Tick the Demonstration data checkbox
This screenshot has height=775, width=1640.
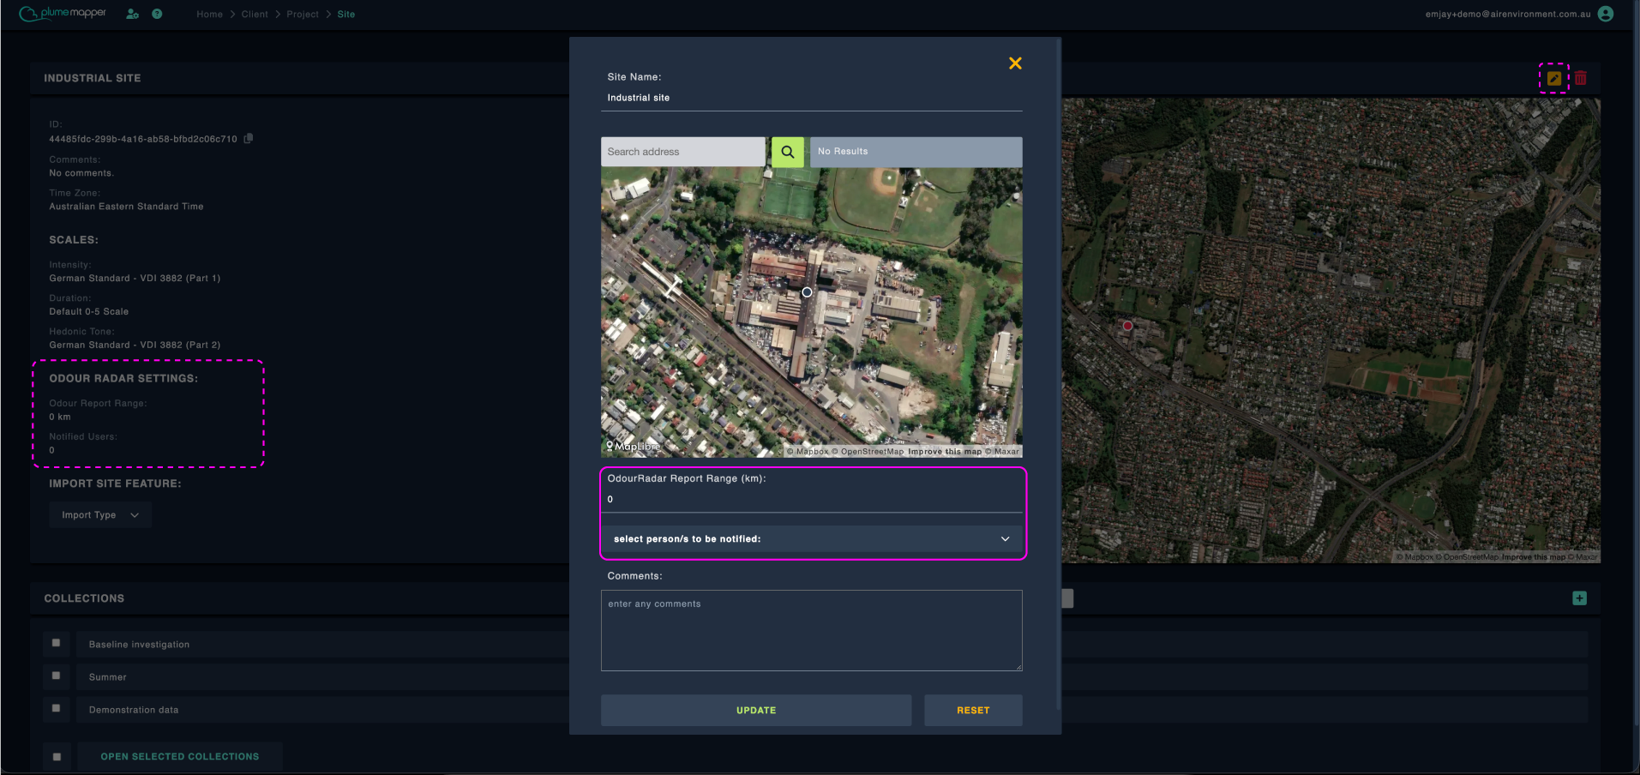pos(56,708)
